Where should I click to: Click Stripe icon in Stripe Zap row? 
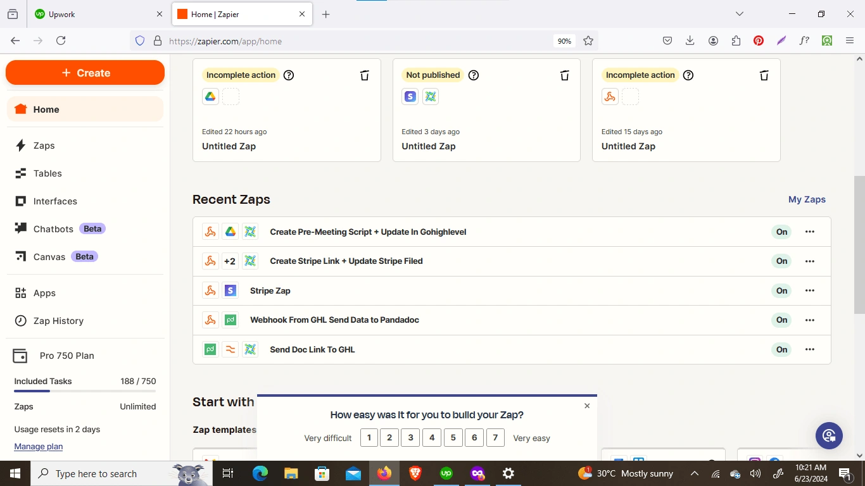(x=230, y=290)
